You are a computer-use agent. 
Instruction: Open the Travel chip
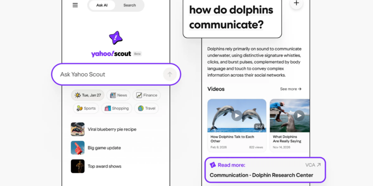(x=147, y=109)
